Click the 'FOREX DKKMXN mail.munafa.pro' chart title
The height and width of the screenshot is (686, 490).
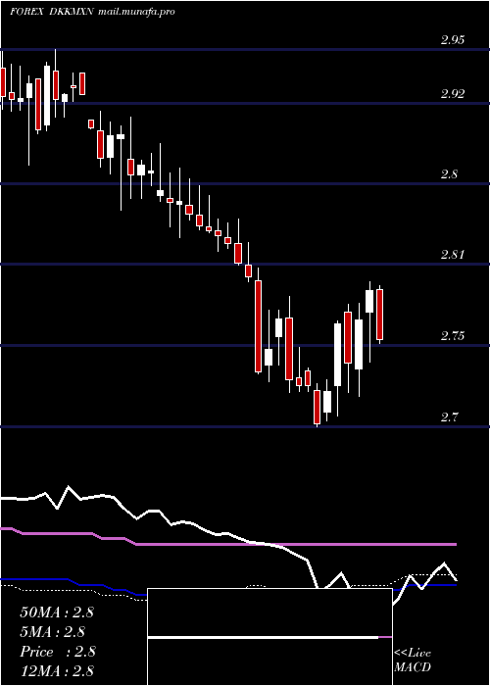(92, 12)
